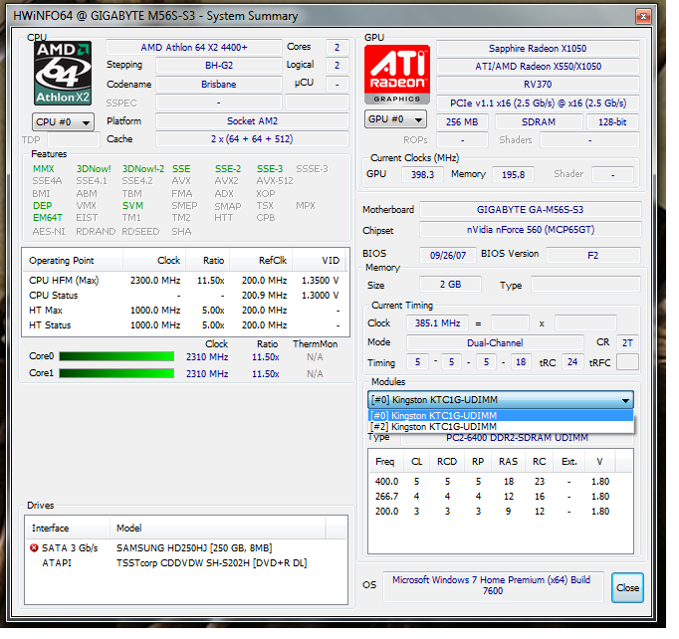The width and height of the screenshot is (679, 639).
Task: Click the ATI Radeon Graphics logo
Action: click(397, 74)
